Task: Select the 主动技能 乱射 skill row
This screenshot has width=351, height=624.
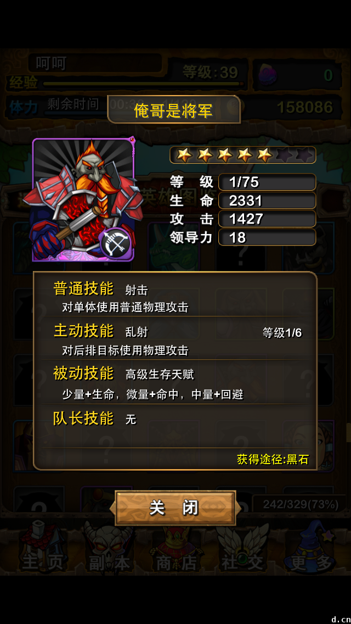Action: [175, 339]
